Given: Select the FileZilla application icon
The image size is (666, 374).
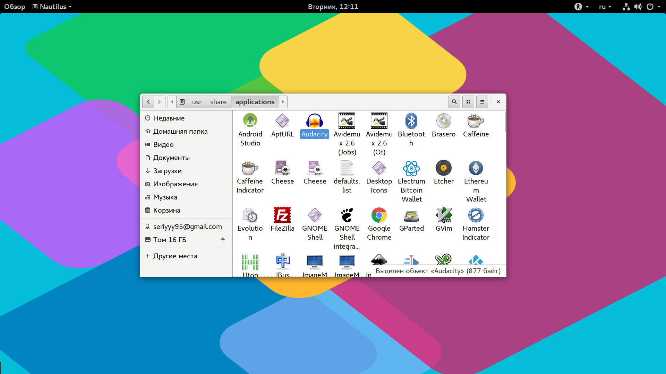Looking at the screenshot, I should [x=282, y=215].
